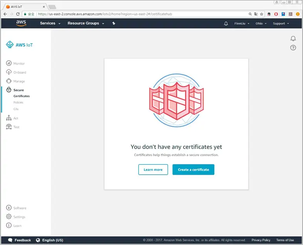The width and height of the screenshot is (303, 245).
Task: Click the Software download icon
Action: (x=9, y=208)
